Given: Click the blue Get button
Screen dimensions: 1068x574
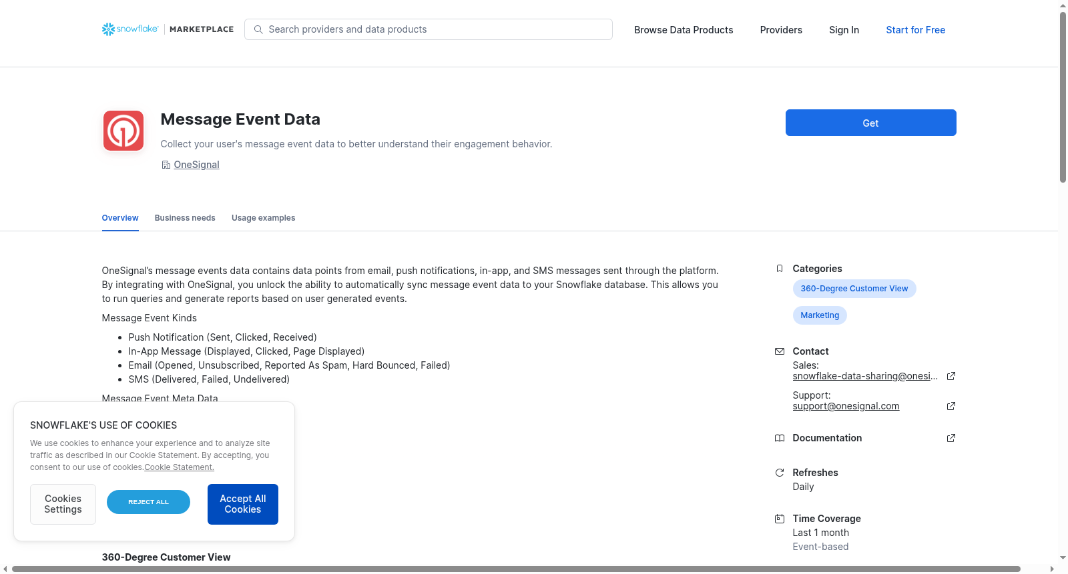Looking at the screenshot, I should (870, 123).
